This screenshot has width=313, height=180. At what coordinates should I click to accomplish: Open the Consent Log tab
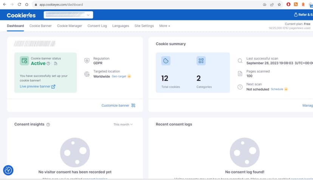point(97,26)
